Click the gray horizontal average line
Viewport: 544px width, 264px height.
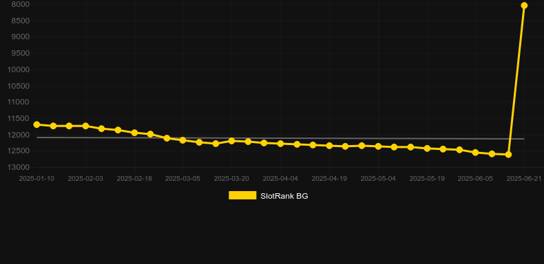coord(280,138)
